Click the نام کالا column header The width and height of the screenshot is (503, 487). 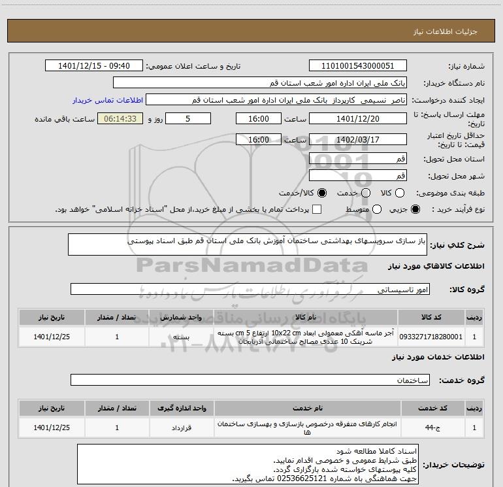click(305, 317)
